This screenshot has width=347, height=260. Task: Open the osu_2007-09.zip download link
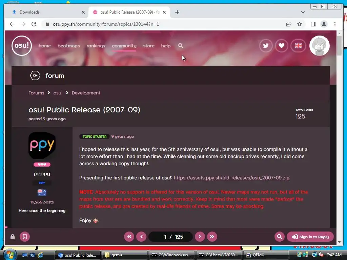[231, 178]
